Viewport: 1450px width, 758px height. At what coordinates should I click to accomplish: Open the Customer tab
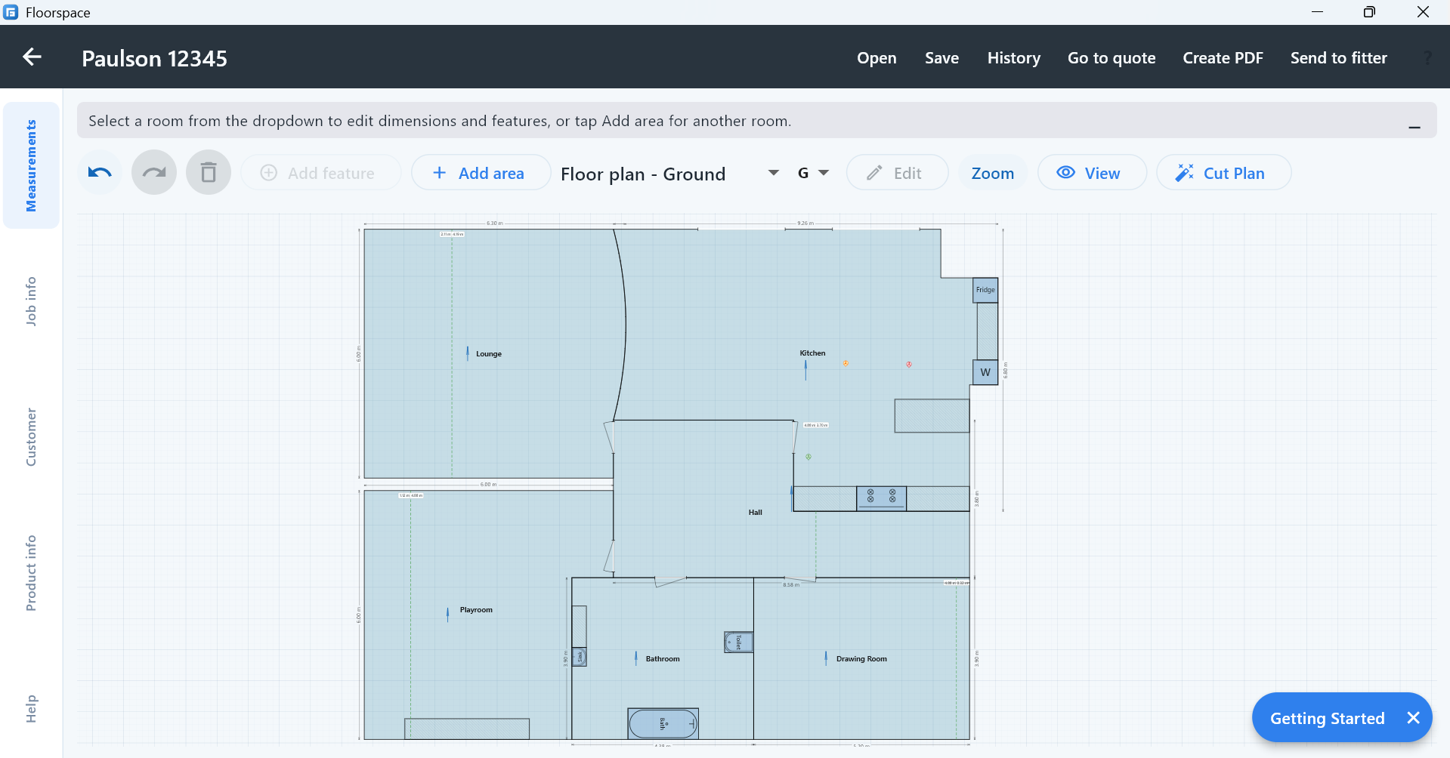pyautogui.click(x=31, y=437)
